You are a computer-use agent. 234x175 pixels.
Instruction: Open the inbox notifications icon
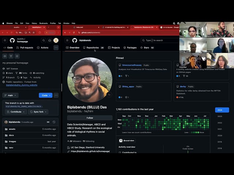point(50,40)
